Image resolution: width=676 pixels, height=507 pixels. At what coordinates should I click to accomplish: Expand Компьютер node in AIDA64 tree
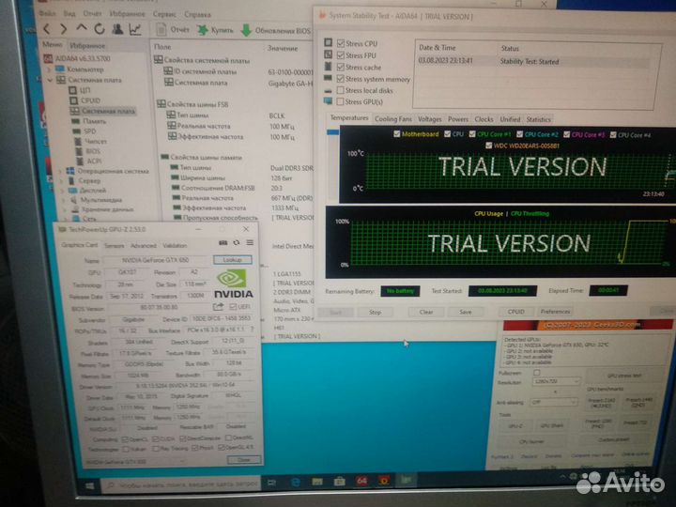point(48,69)
